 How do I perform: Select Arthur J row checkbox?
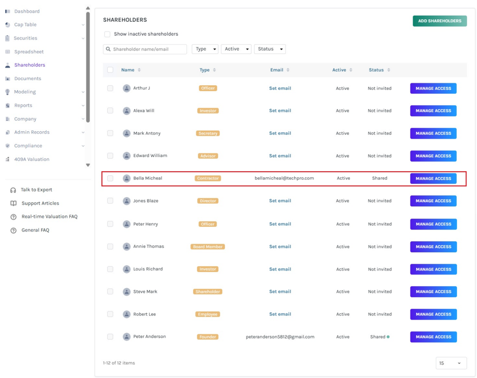tap(110, 88)
